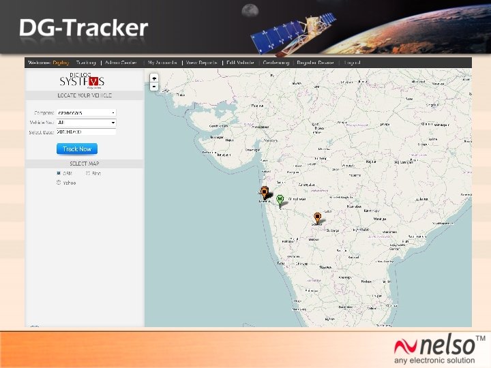The image size is (491, 368).
Task: Click the Logout link
Action: coord(352,63)
